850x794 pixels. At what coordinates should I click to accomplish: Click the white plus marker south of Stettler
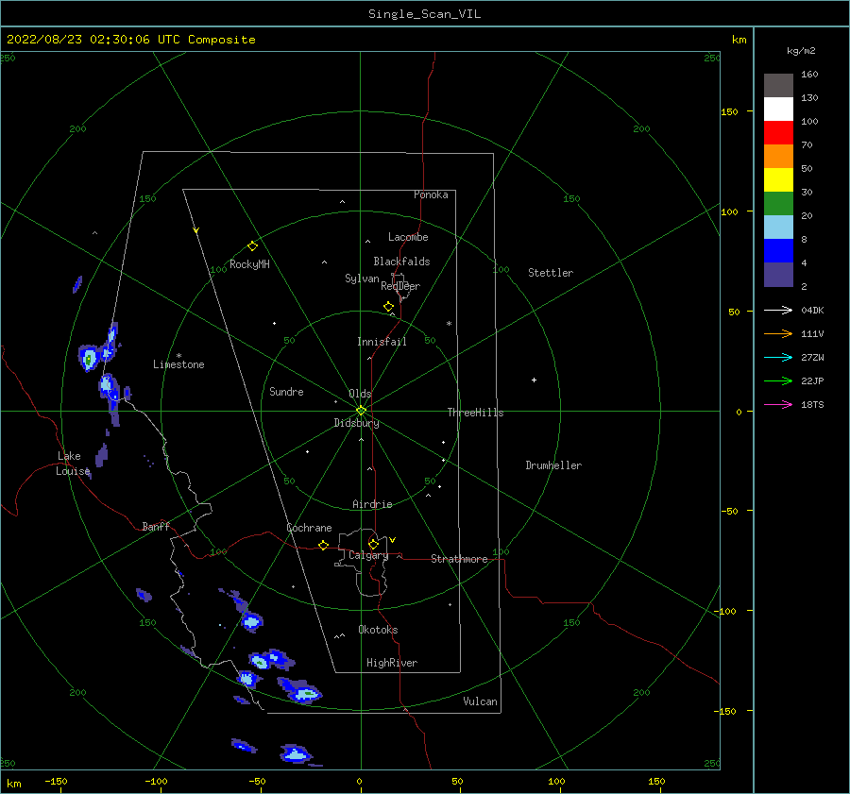[x=534, y=380]
